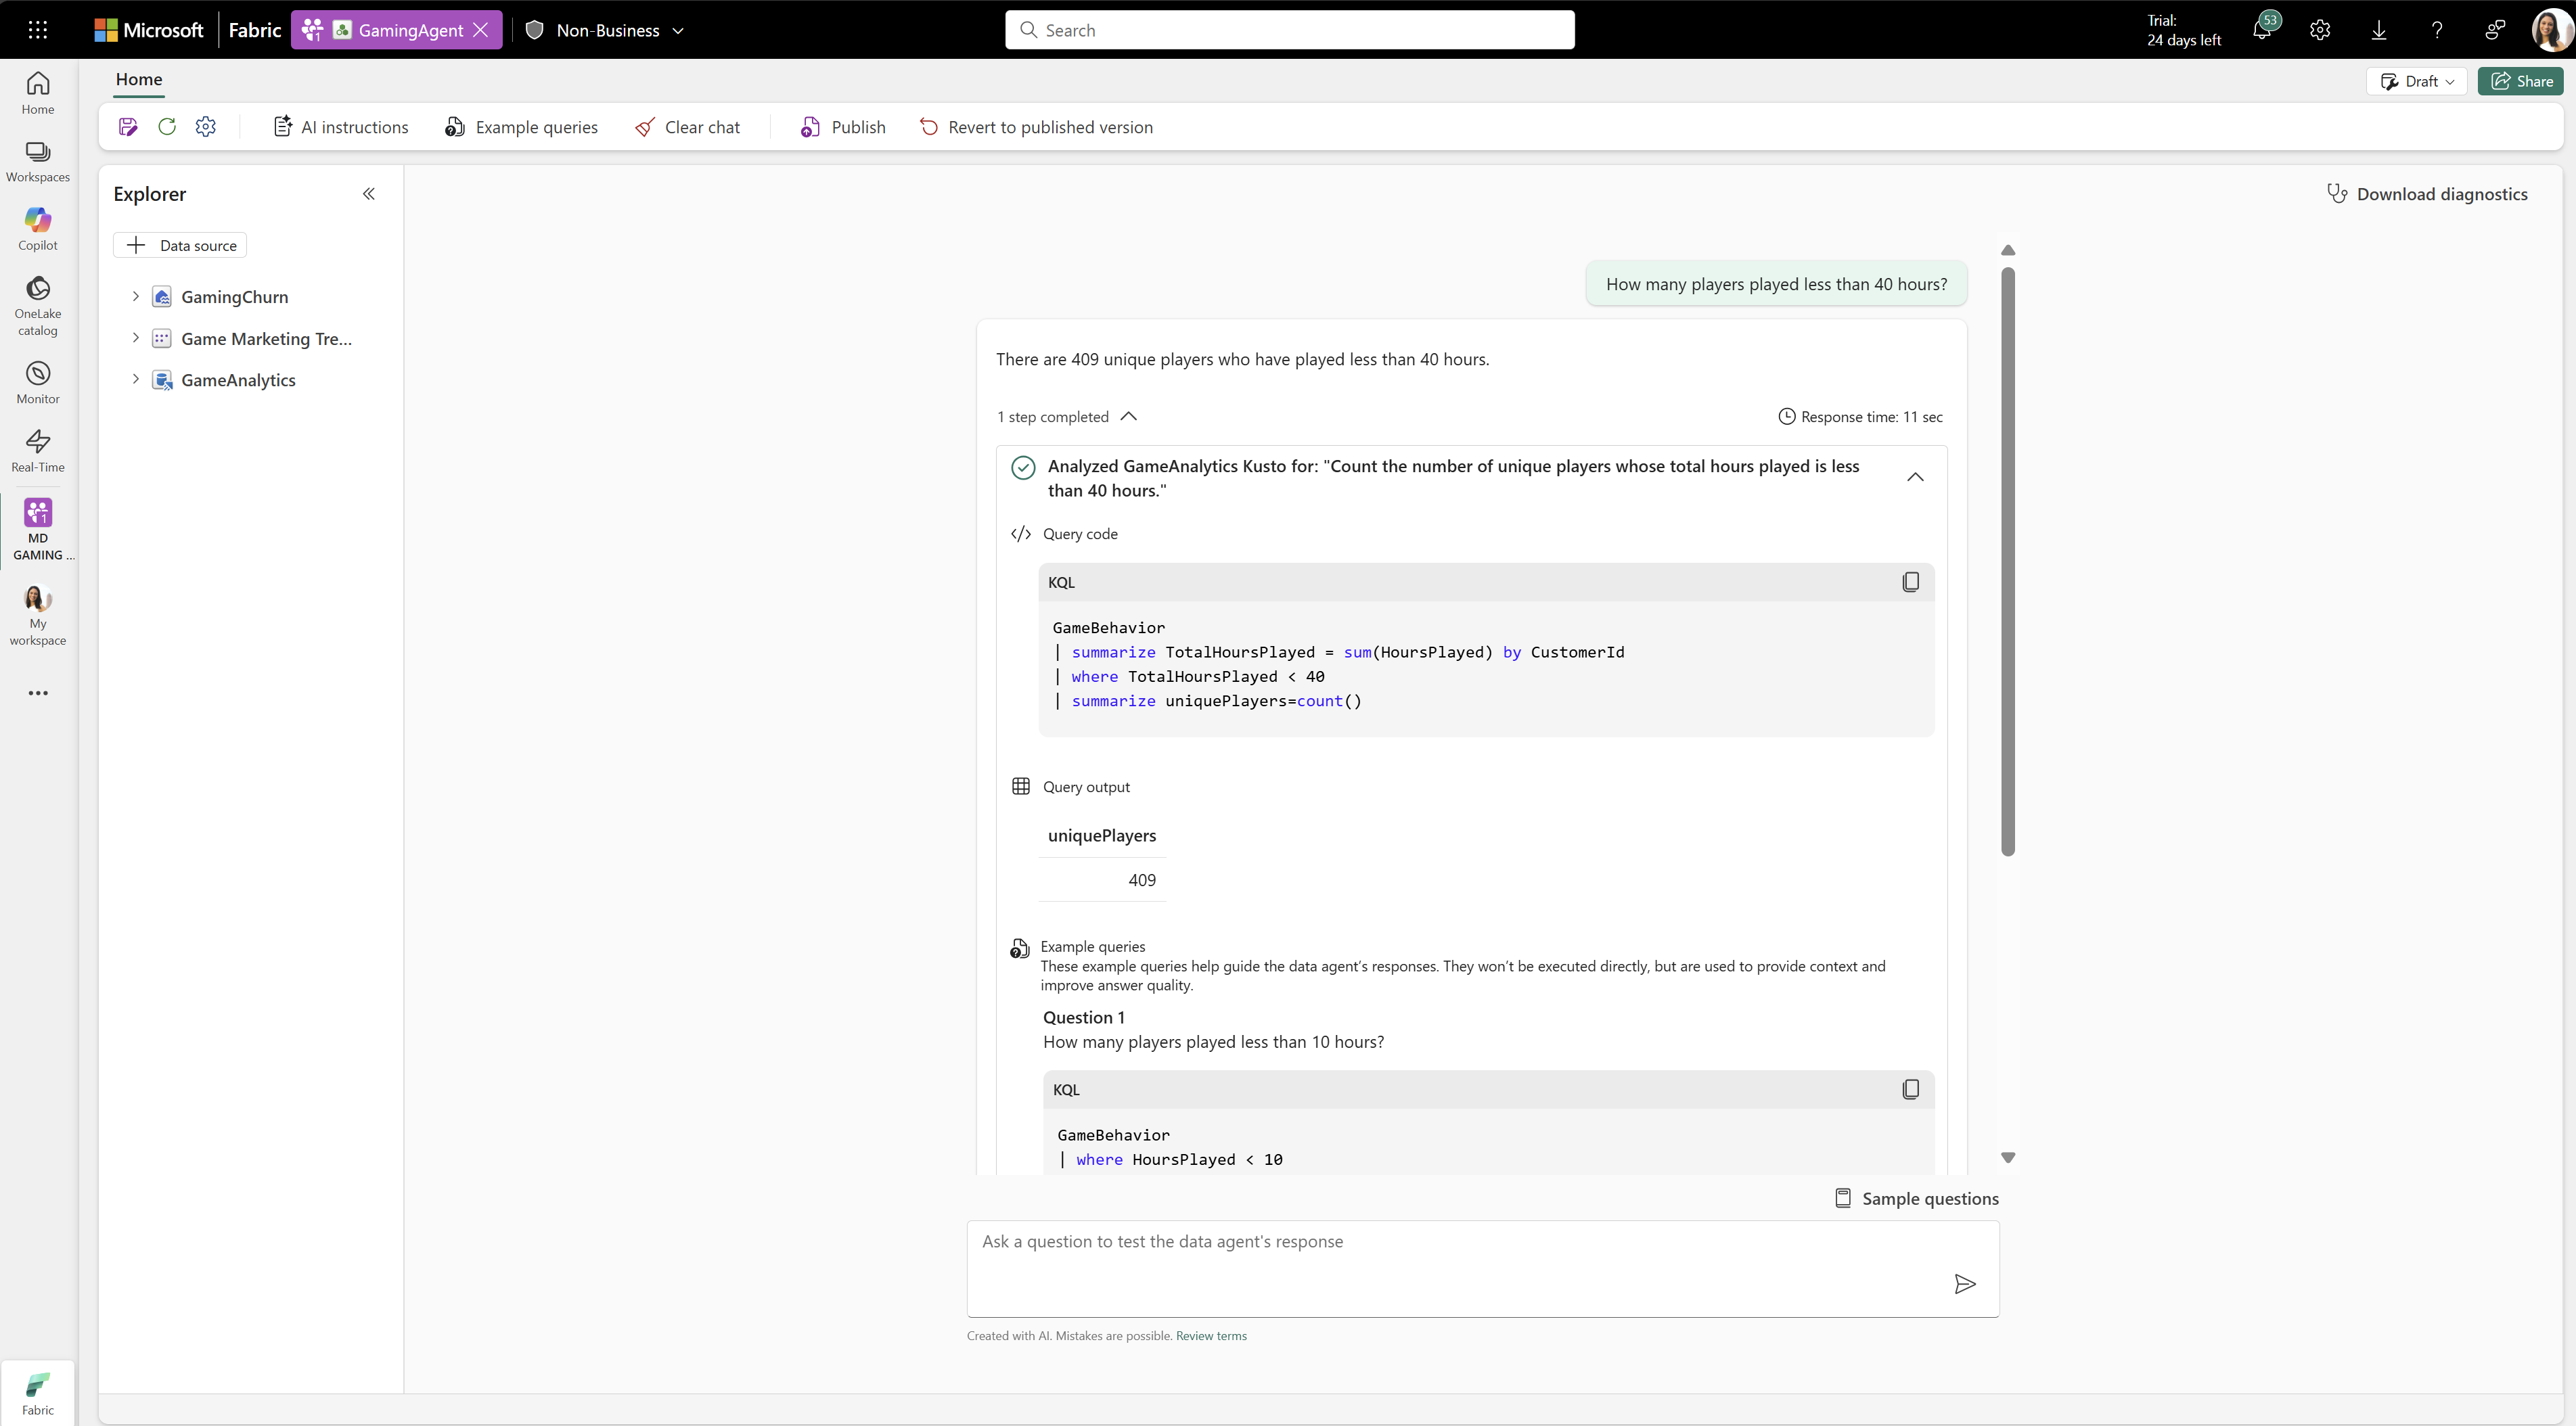The width and height of the screenshot is (2576, 1426).
Task: Open the Help question mark
Action: 2437,29
